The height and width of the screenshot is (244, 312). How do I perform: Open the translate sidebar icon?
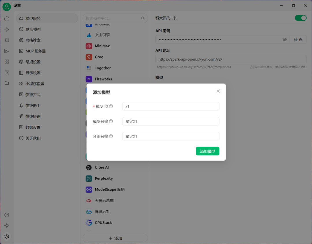[7, 51]
